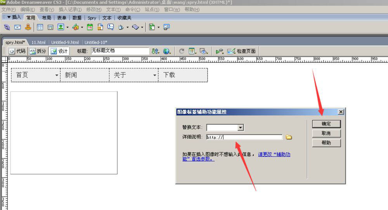Click the Visual Aids eye icon

(x=204, y=51)
